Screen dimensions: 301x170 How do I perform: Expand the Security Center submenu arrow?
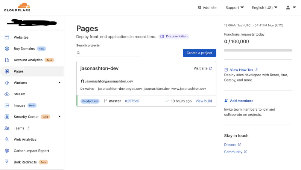click(59, 116)
